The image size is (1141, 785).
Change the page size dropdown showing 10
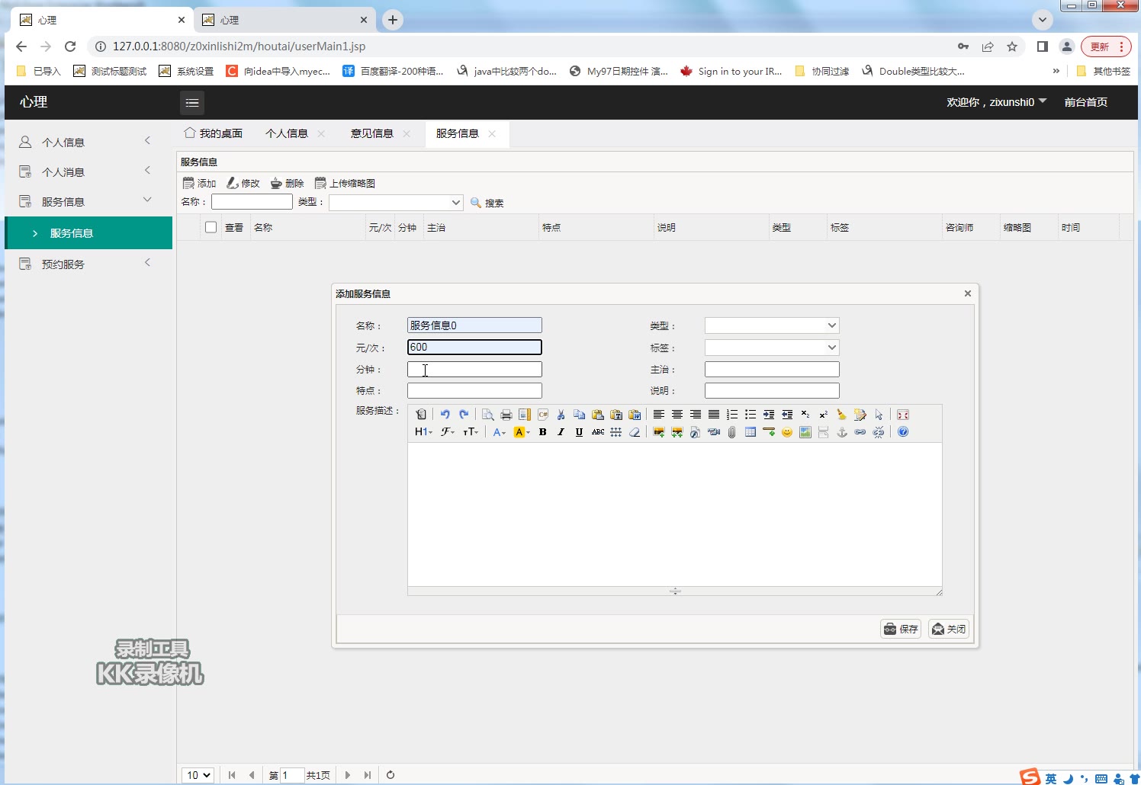click(x=198, y=775)
